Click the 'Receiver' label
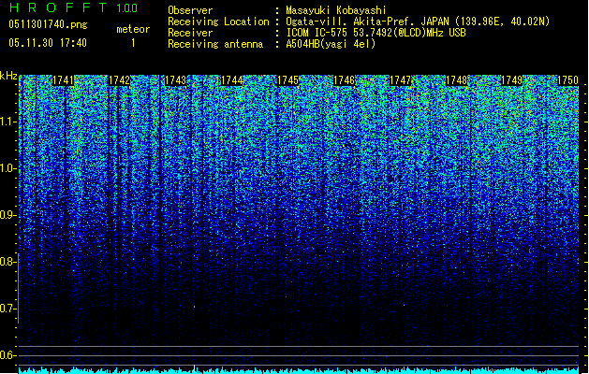The width and height of the screenshot is (589, 374). click(190, 33)
